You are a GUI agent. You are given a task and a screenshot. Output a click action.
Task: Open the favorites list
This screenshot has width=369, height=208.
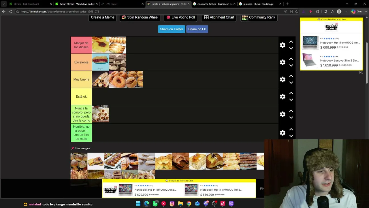point(332,12)
